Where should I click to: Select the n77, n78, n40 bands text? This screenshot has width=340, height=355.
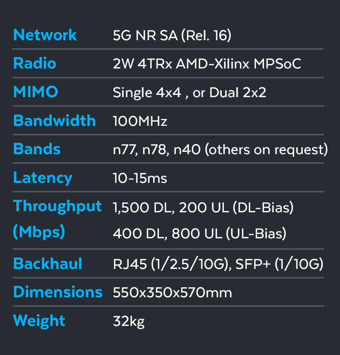156,150
